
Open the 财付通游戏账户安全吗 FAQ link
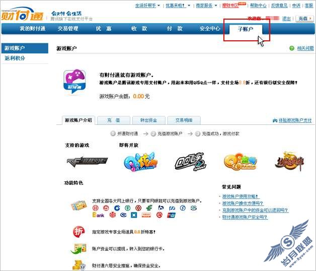245,217
